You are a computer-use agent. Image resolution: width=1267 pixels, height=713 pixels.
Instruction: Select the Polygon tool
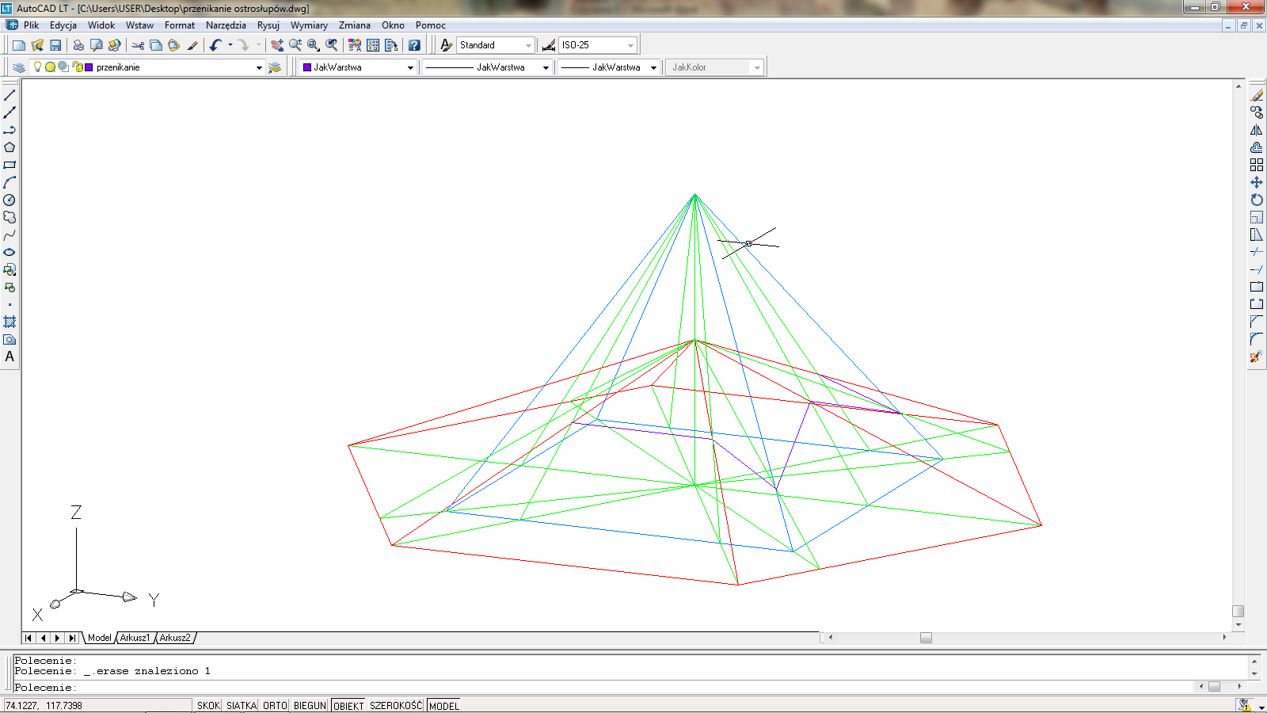10,147
